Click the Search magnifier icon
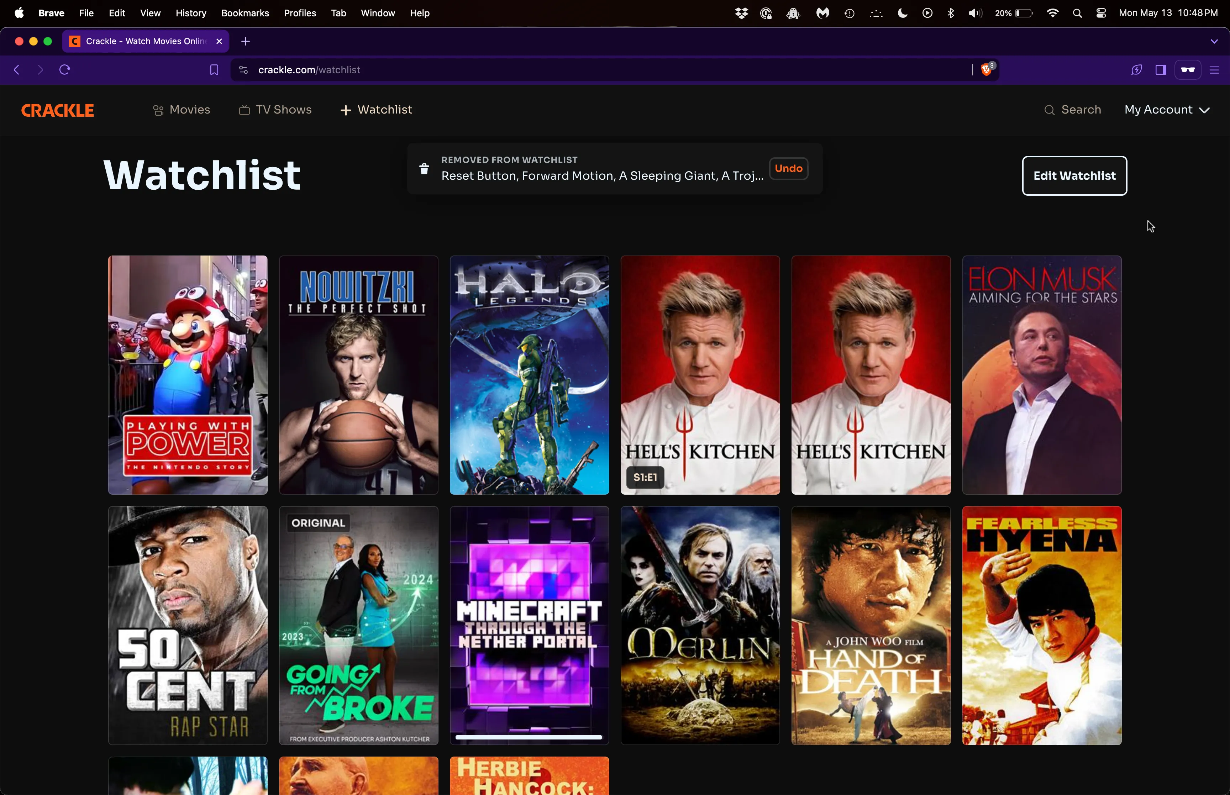 pos(1049,110)
